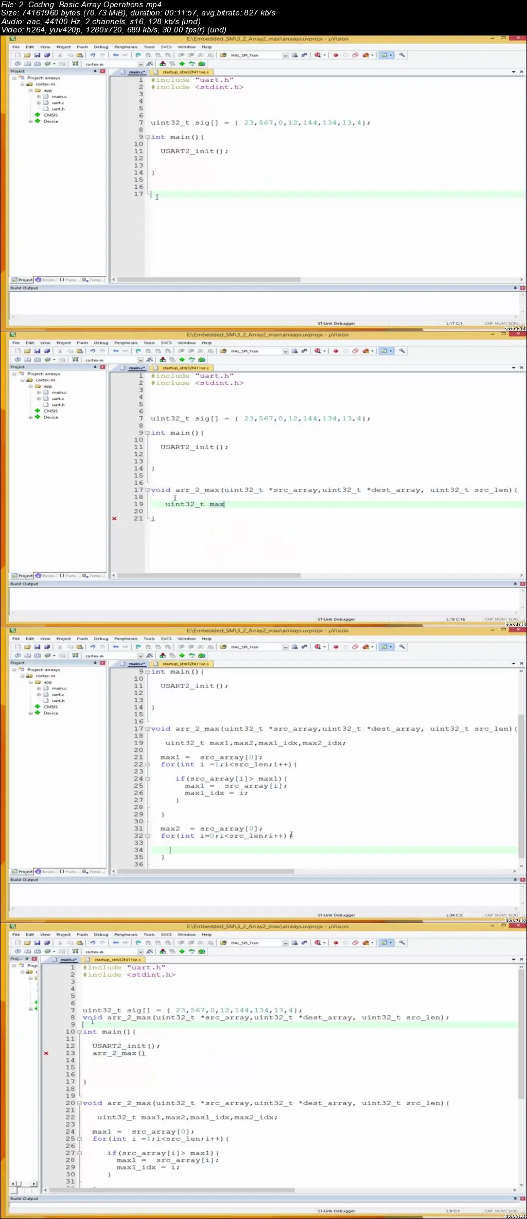Click the Open file icon in the first frame
Viewport: 527px width, 1219px height.
point(27,55)
